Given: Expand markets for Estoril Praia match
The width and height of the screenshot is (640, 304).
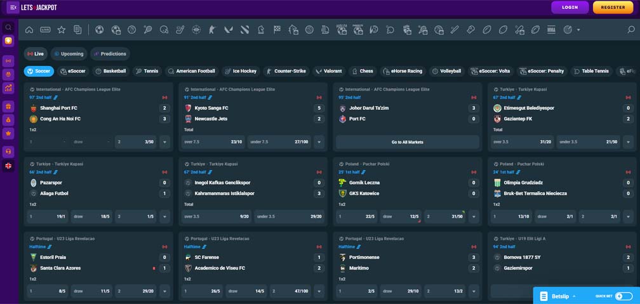Looking at the screenshot, I should (165, 291).
